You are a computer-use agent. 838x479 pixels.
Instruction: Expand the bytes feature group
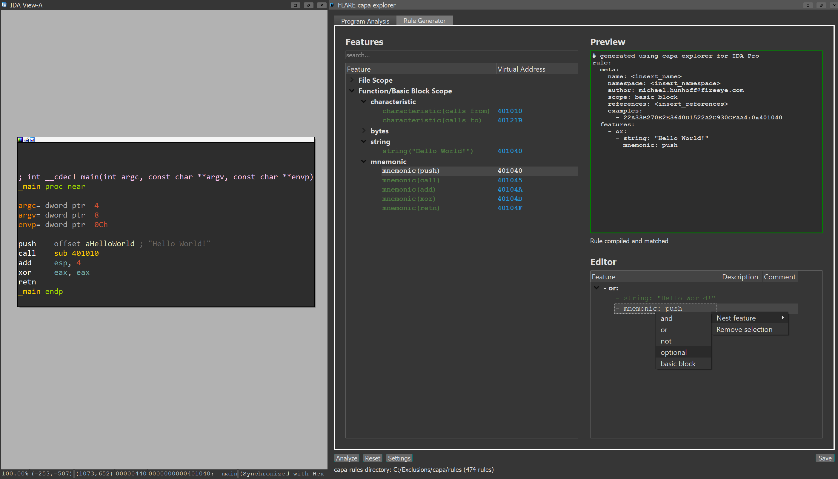tap(364, 131)
